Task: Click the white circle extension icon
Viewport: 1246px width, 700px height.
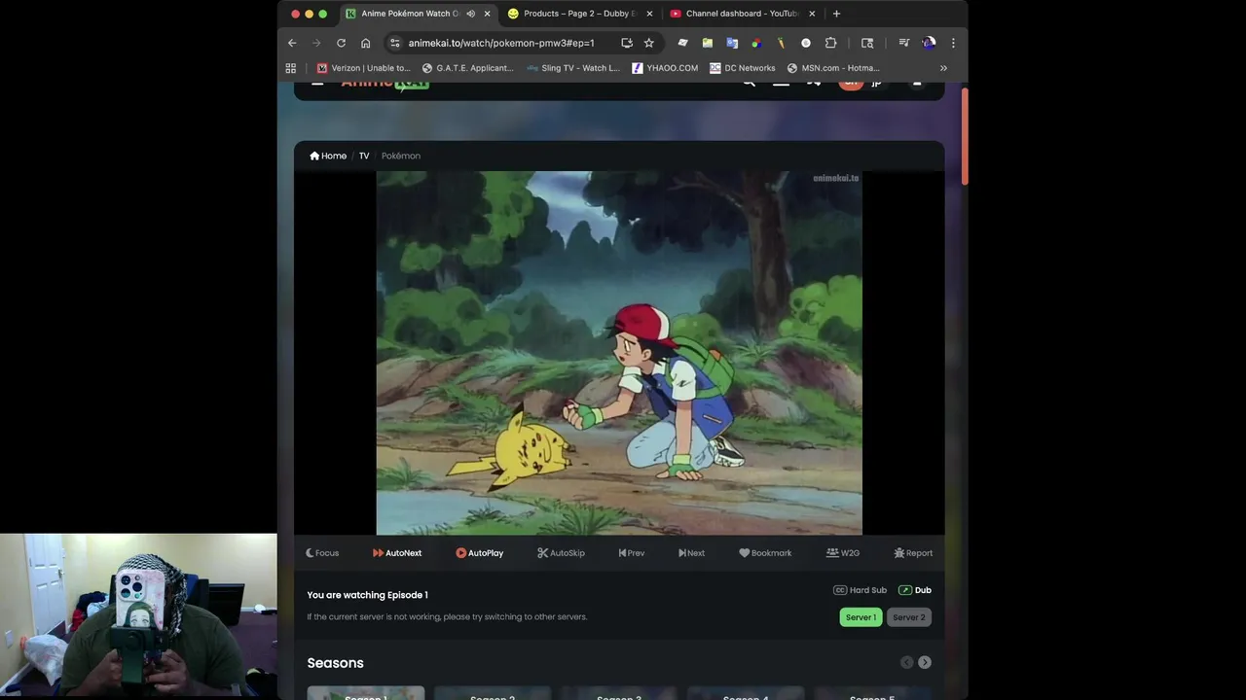Action: 806,43
